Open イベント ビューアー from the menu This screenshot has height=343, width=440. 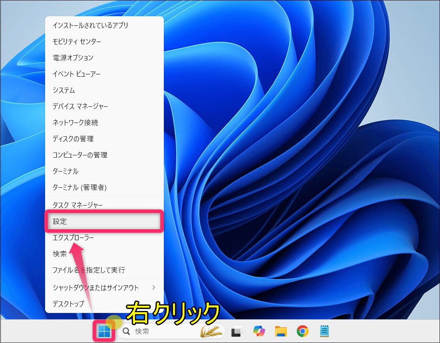tap(104, 74)
